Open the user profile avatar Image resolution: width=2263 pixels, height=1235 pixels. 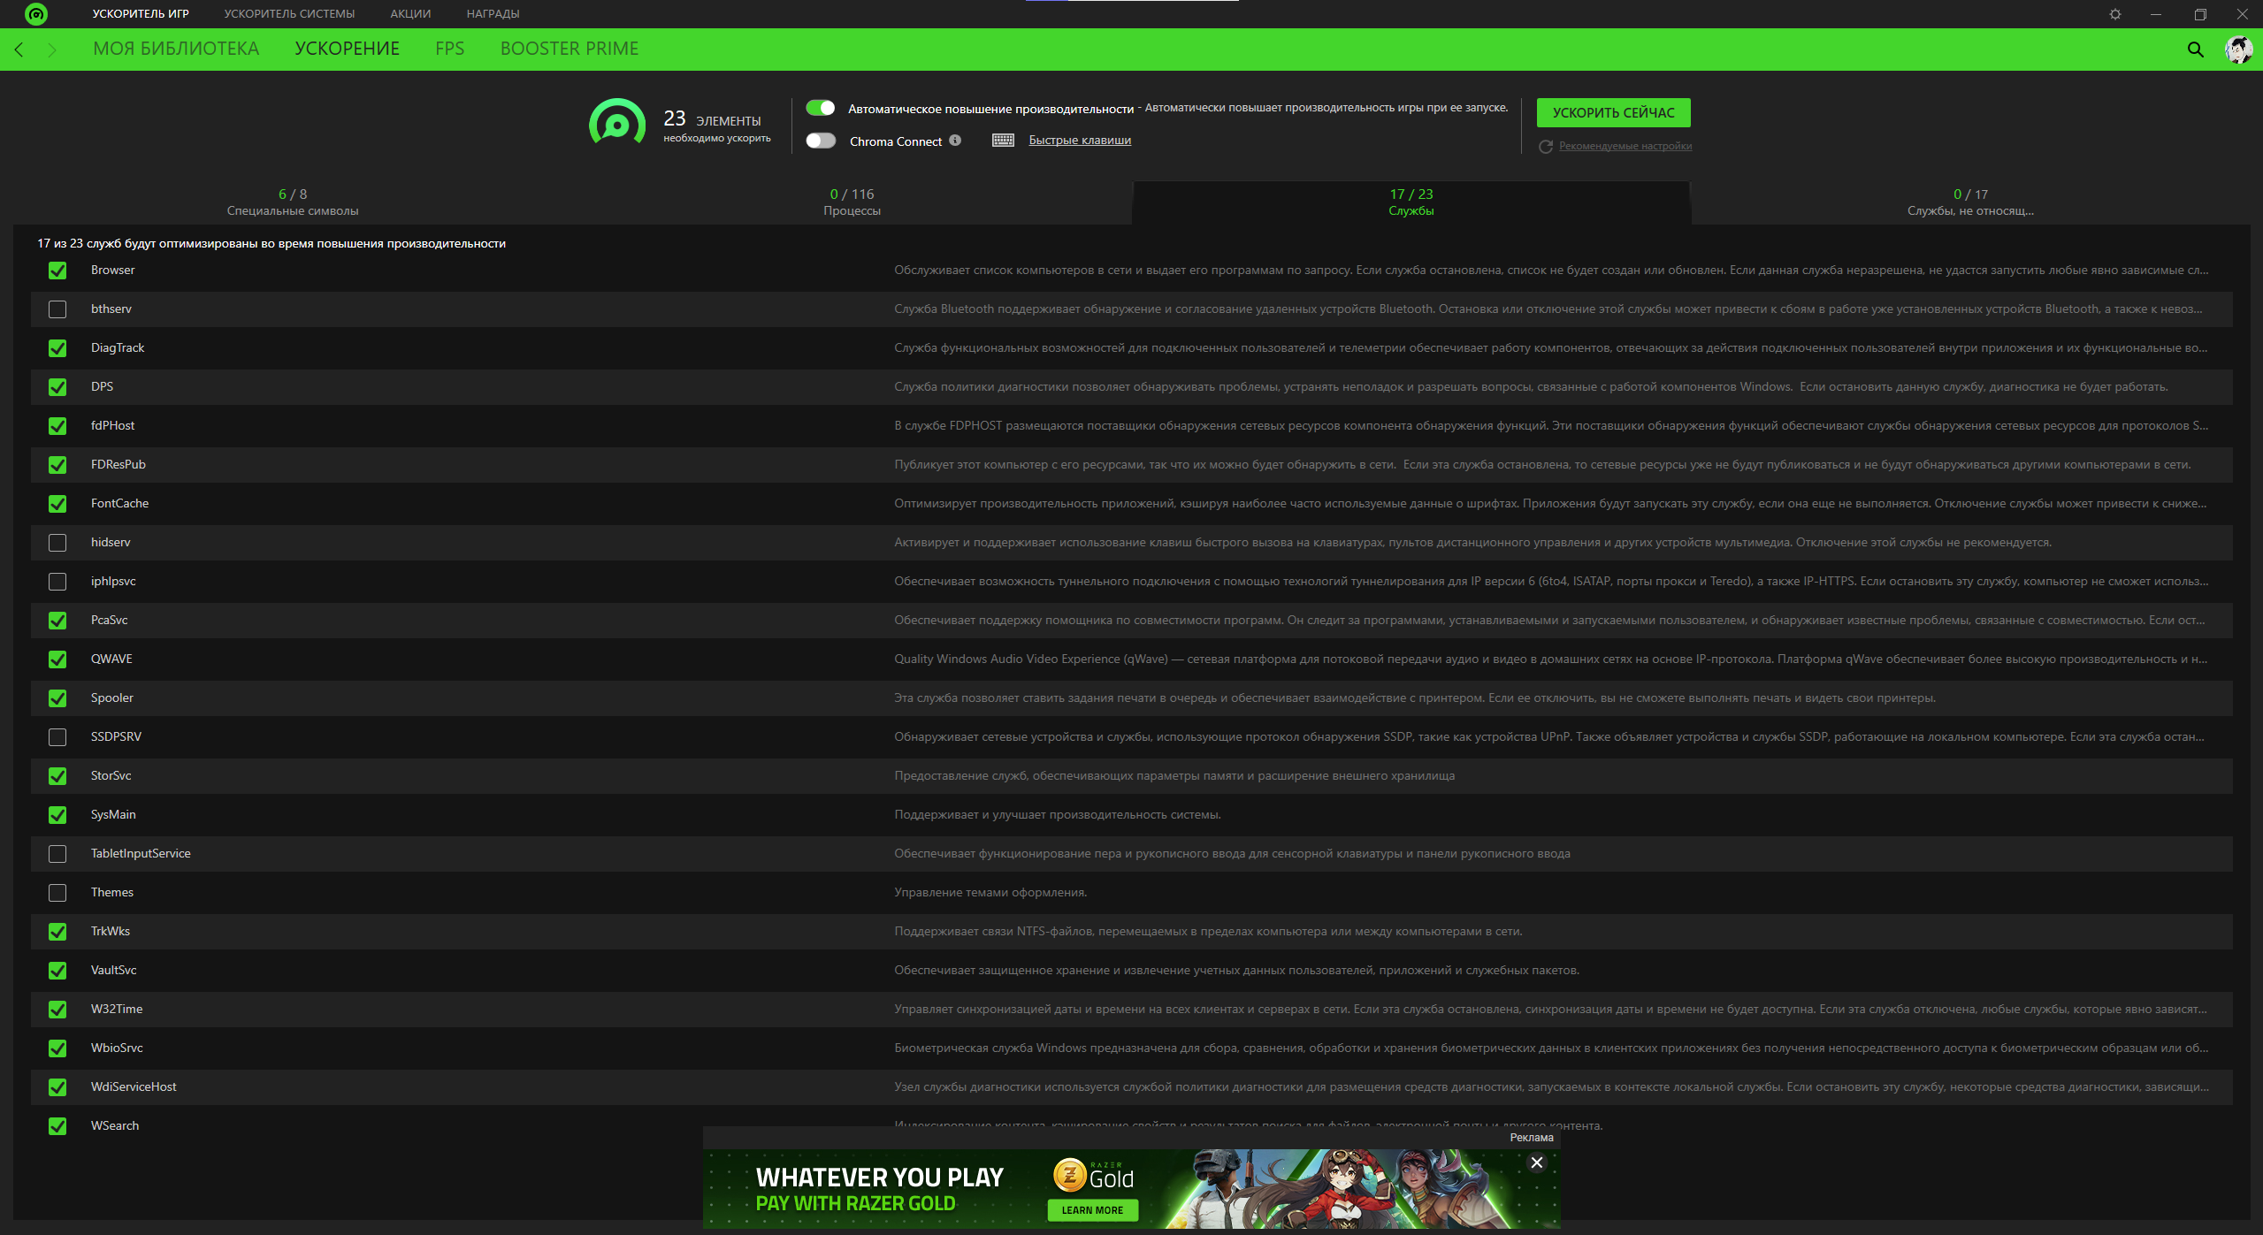[2238, 50]
